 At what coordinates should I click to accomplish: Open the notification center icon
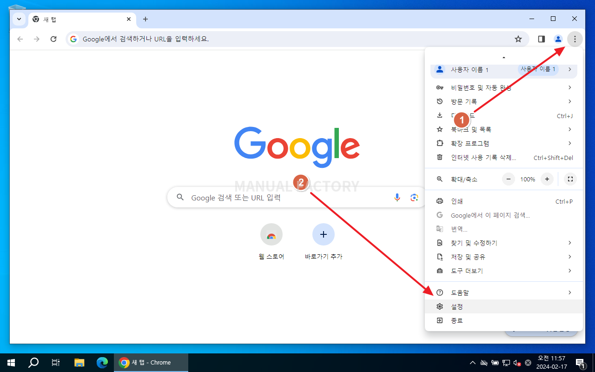(580, 363)
